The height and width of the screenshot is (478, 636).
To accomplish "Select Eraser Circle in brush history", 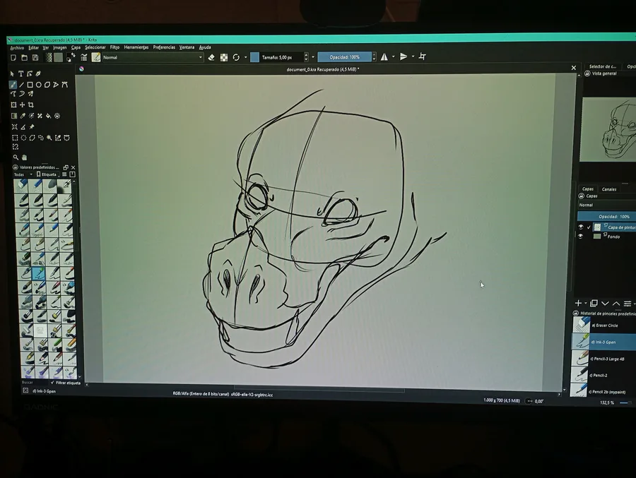I will click(604, 325).
